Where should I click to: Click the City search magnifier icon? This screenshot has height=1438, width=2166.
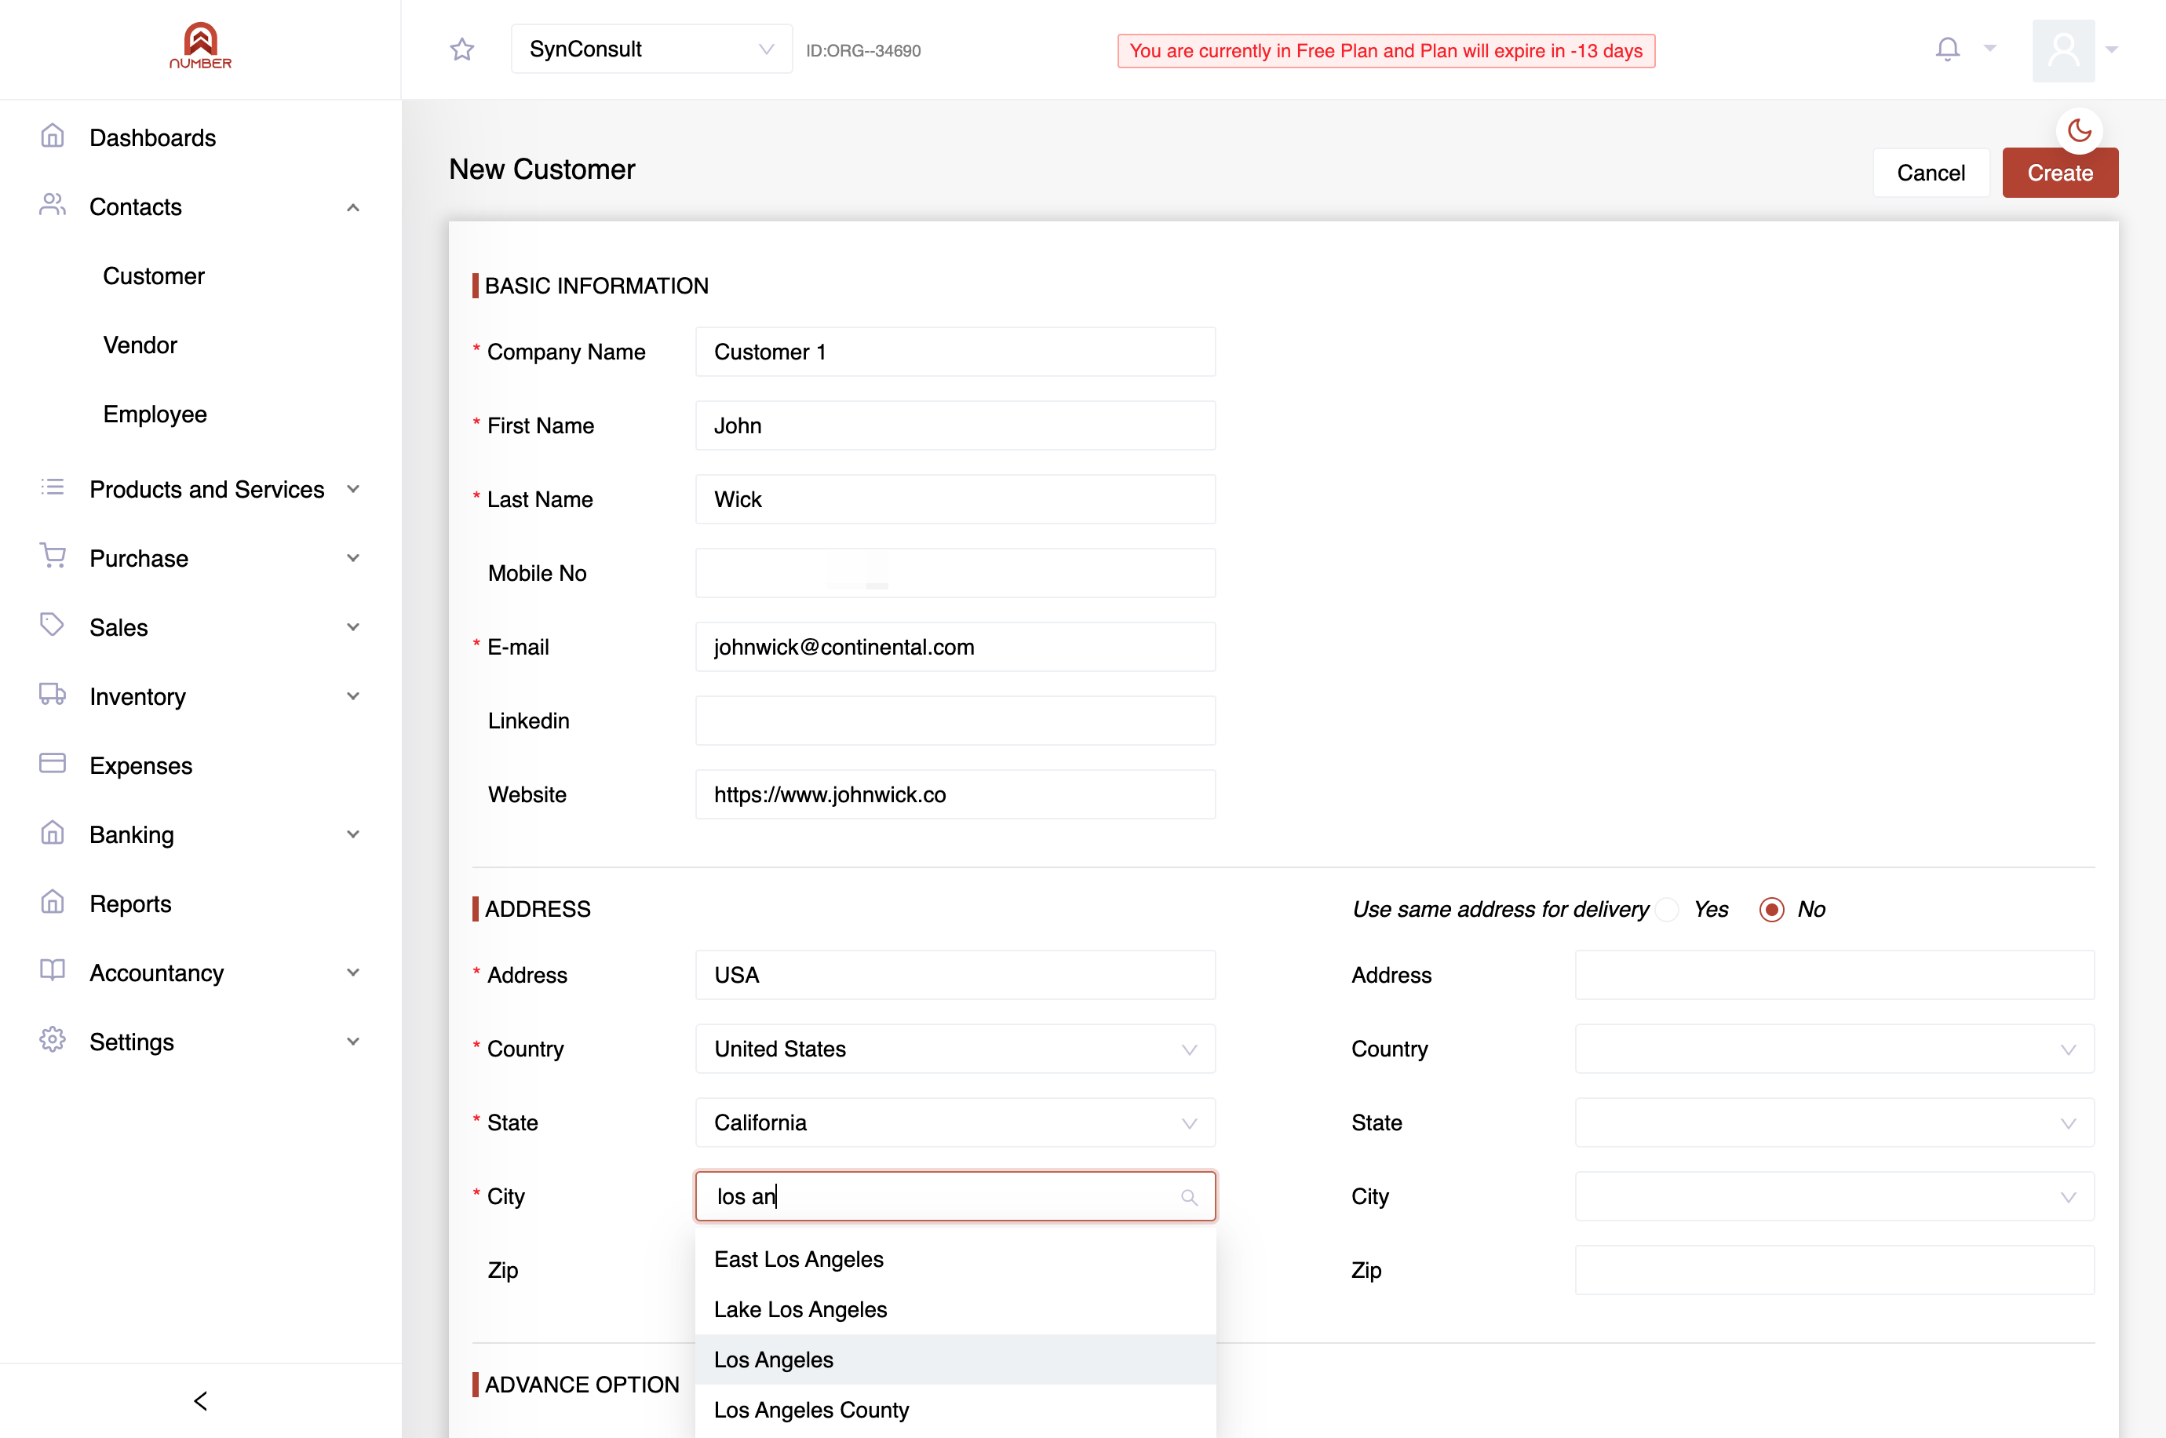tap(1190, 1198)
